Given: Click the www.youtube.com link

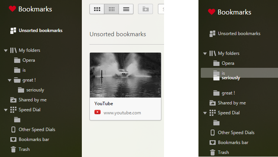Looking at the screenshot, I should [x=122, y=112].
